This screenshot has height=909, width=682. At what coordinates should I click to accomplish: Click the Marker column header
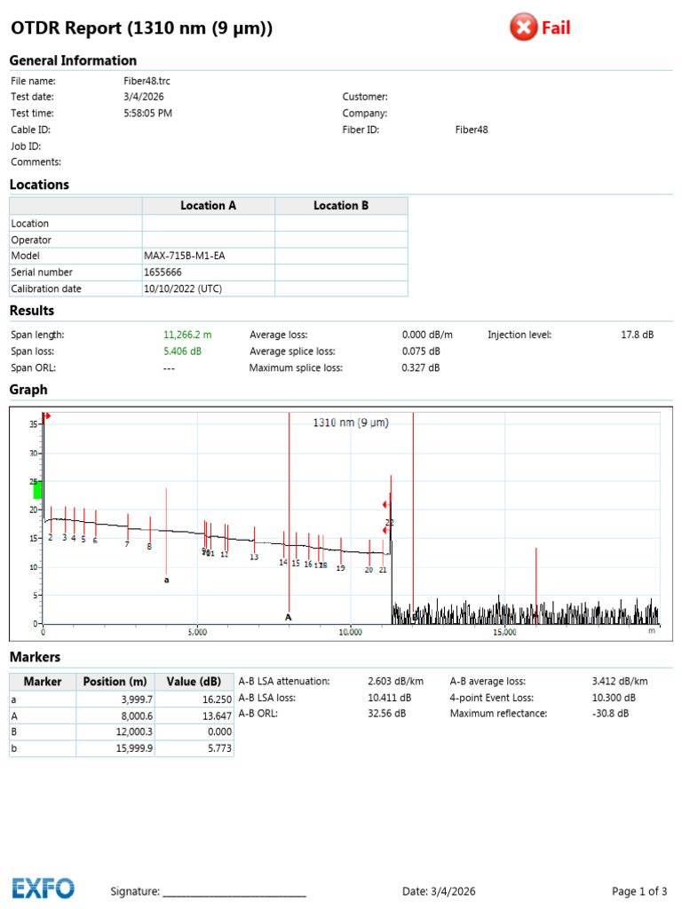[x=43, y=682]
